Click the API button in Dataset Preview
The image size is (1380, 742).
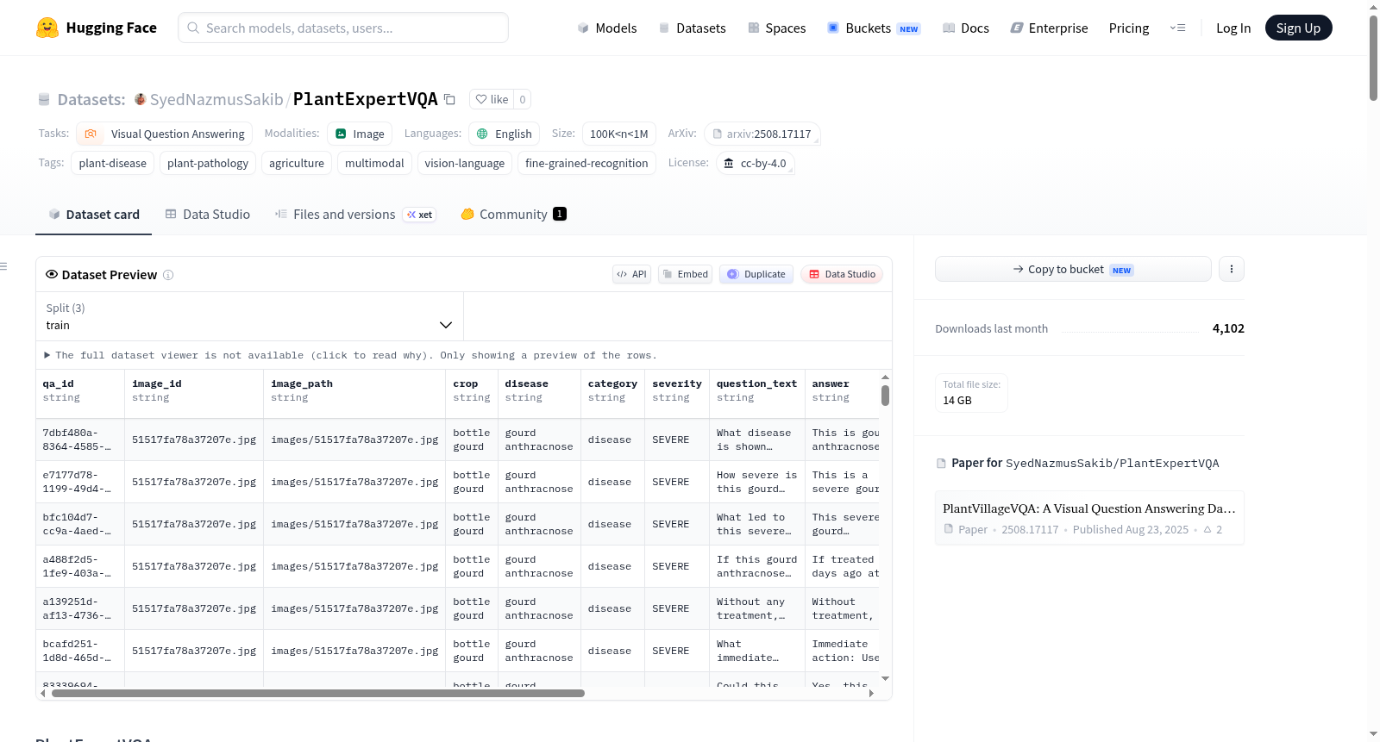click(x=631, y=274)
